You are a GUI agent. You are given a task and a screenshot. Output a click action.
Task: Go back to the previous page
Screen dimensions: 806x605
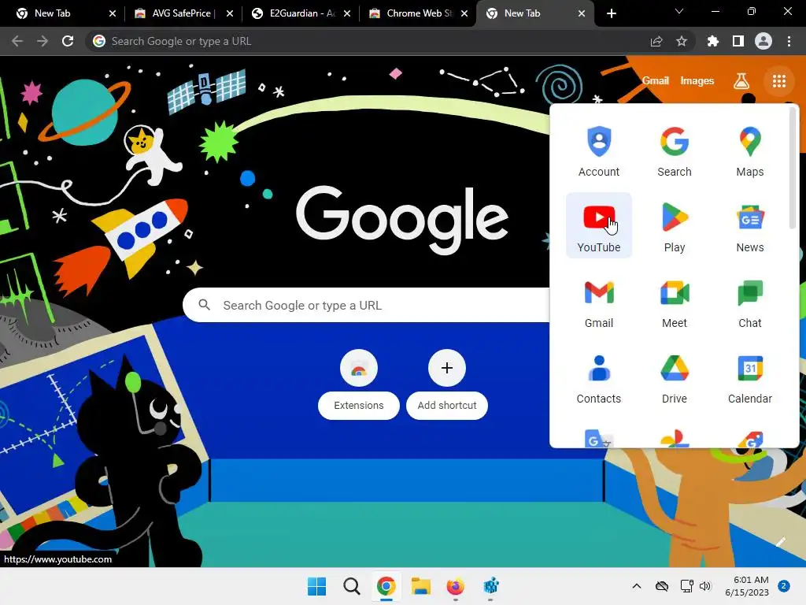click(x=17, y=41)
